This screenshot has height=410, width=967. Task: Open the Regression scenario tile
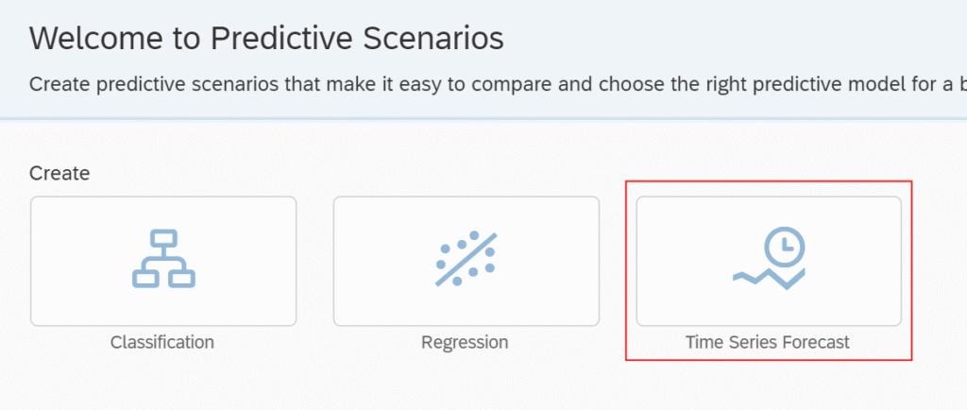(467, 262)
